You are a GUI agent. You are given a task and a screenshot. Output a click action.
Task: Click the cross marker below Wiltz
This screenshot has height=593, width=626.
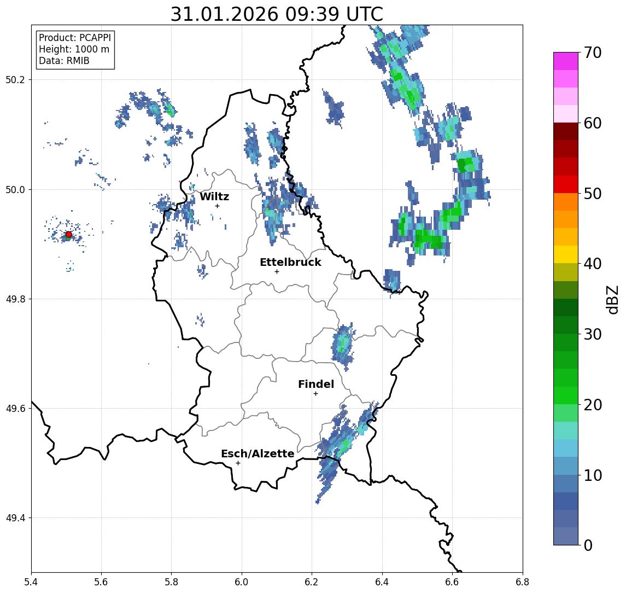click(217, 206)
